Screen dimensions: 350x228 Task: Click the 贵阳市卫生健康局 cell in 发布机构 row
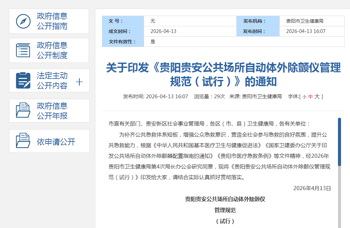pos(305,21)
